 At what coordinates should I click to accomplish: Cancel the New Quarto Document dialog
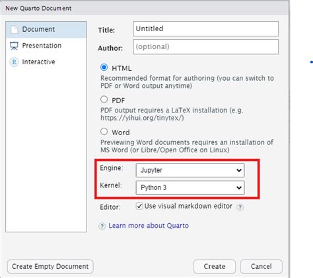coord(261,266)
